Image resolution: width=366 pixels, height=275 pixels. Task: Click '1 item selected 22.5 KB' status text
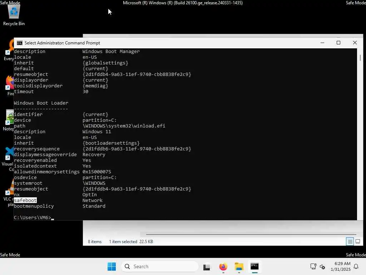click(x=131, y=242)
